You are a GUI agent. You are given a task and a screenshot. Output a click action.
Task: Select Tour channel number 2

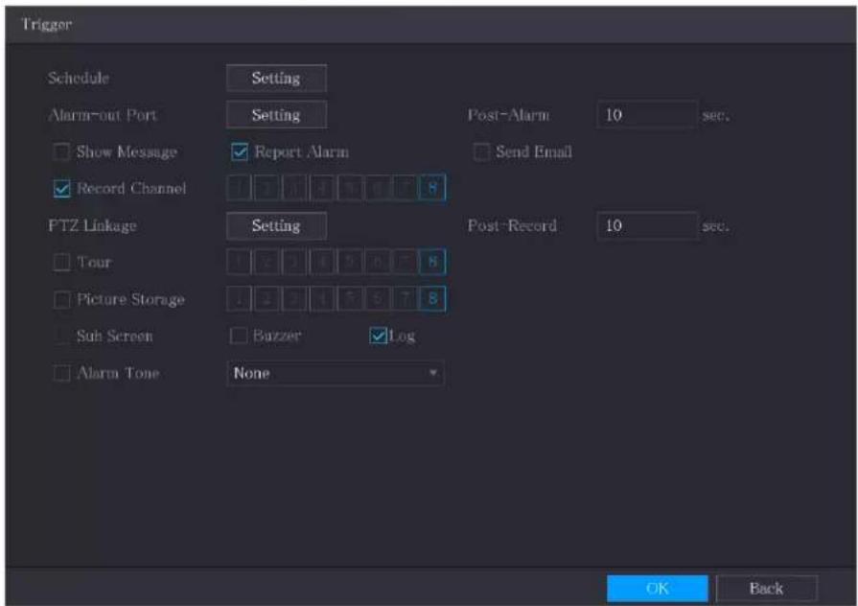pos(267,262)
